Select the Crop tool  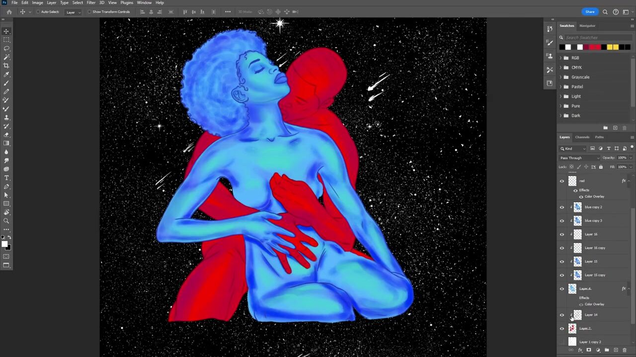tap(6, 66)
